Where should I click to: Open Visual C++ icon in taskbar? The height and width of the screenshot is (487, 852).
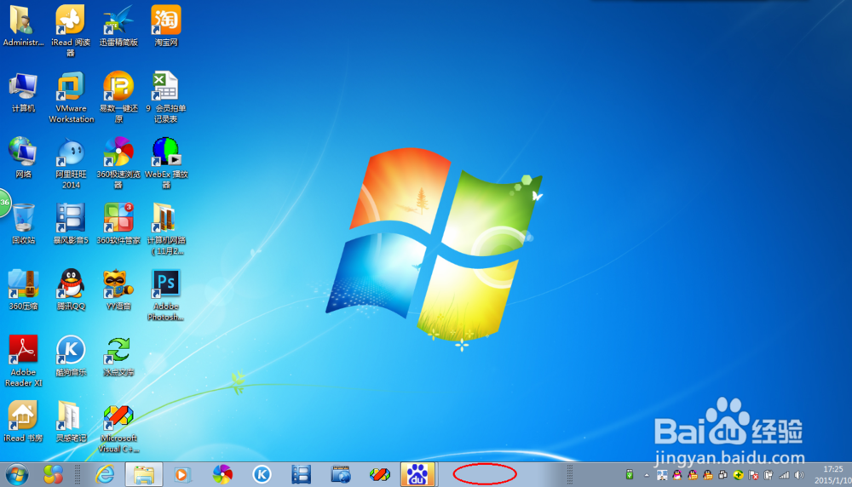tap(380, 475)
